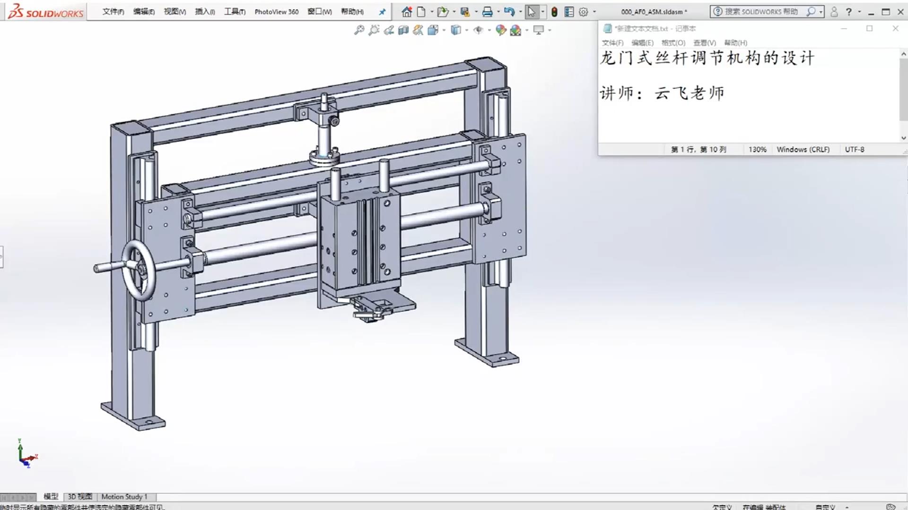Image resolution: width=908 pixels, height=510 pixels.
Task: Click in the SolidWorks help search field
Action: click(761, 11)
